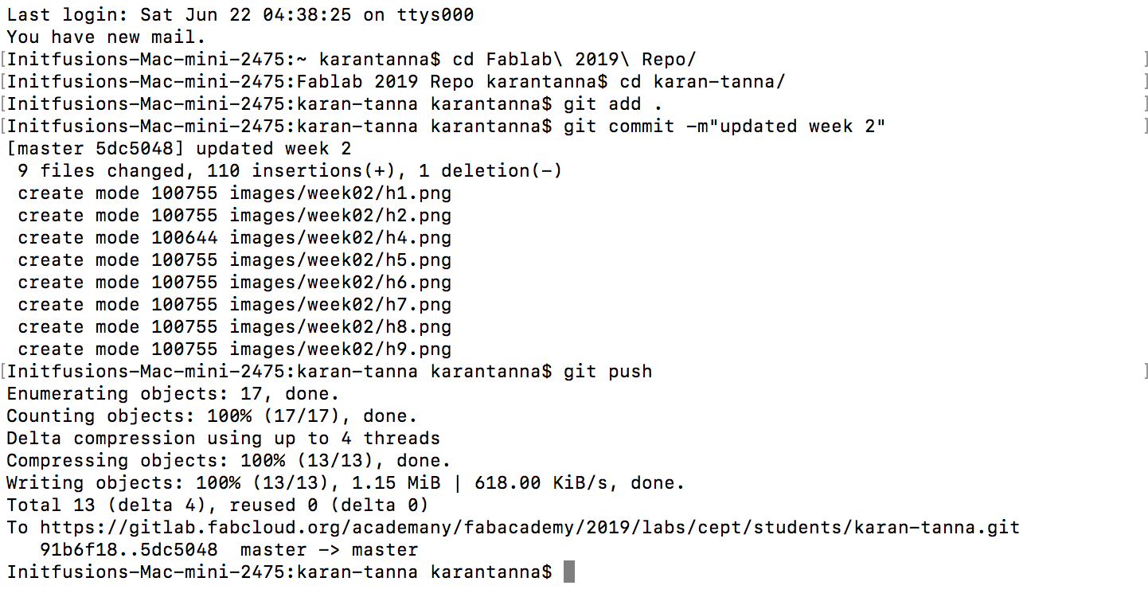The height and width of the screenshot is (605, 1148).
Task: Click the git commit -m"updated week 2" command
Action: coord(724,126)
